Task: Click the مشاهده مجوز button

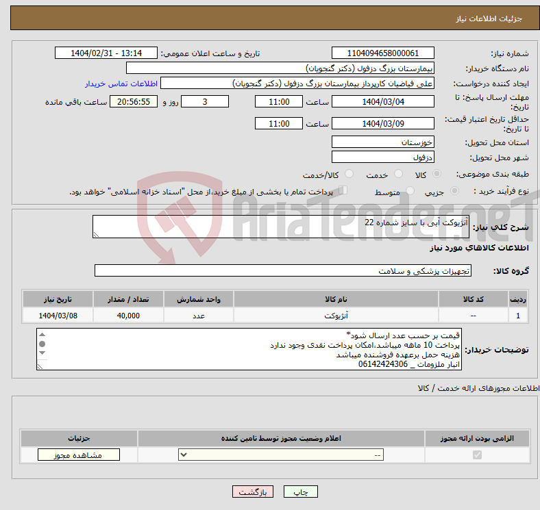Action: (79, 455)
